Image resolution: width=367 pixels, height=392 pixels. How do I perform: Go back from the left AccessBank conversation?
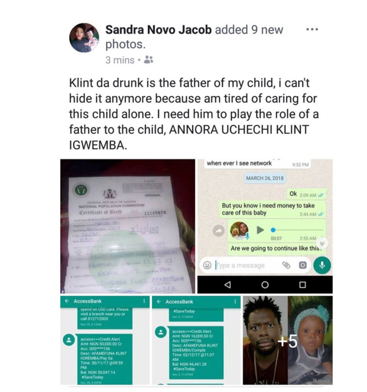click(x=67, y=301)
